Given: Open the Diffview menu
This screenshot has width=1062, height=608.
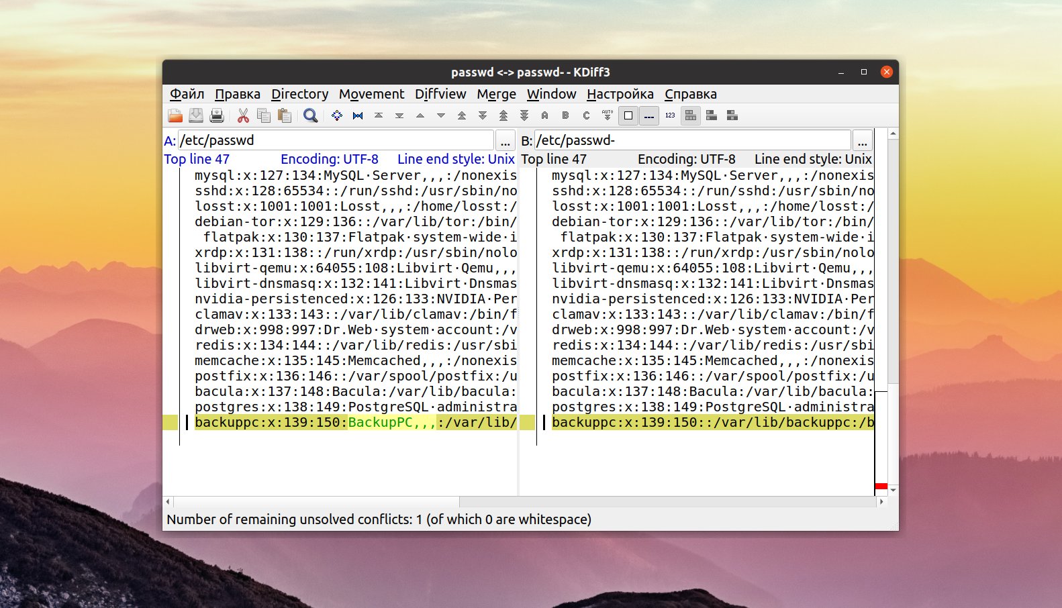Looking at the screenshot, I should (440, 94).
